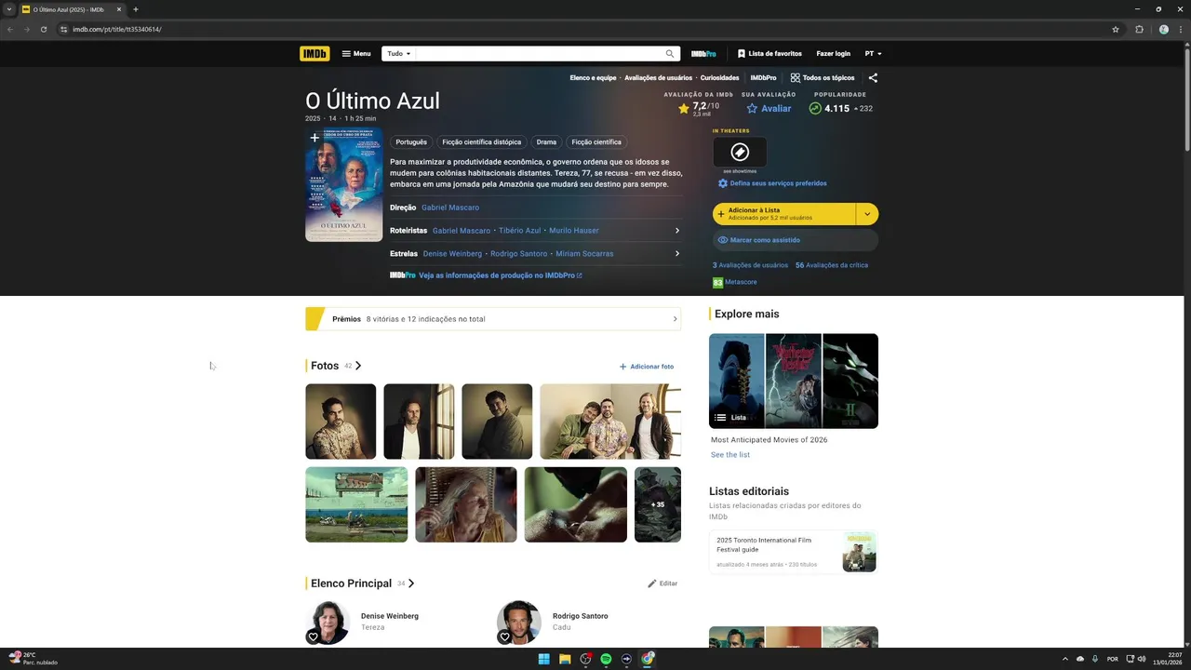Open Todos os tópicos

point(823,78)
